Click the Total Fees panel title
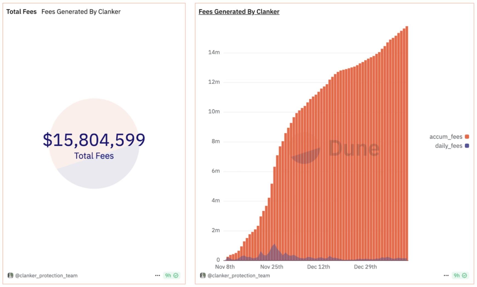Screen dimensions: 477x287 (x=21, y=12)
